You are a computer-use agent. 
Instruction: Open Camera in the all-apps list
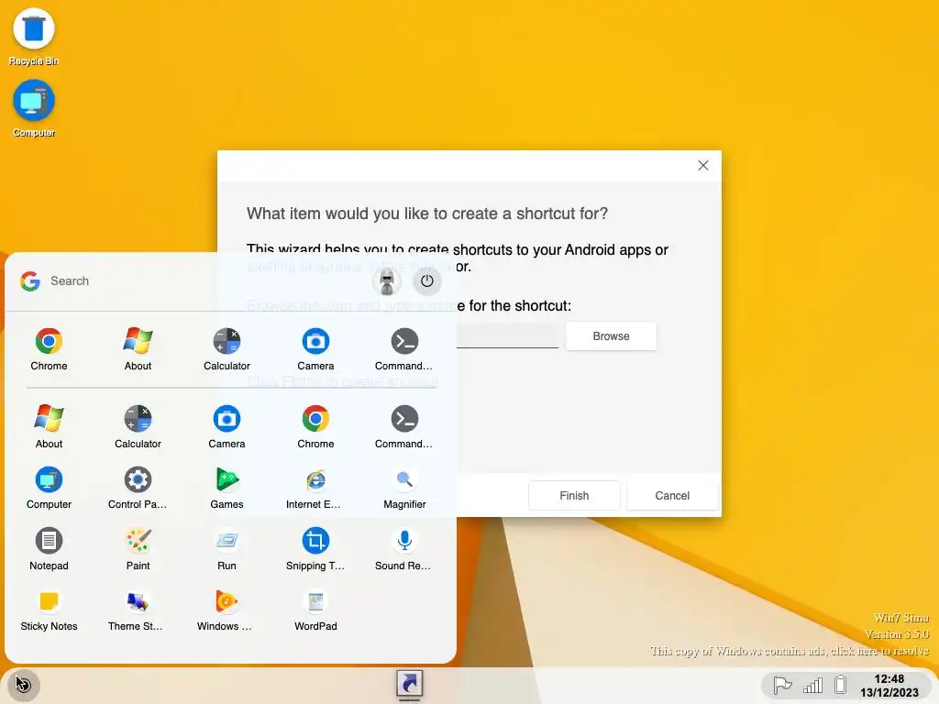click(226, 427)
